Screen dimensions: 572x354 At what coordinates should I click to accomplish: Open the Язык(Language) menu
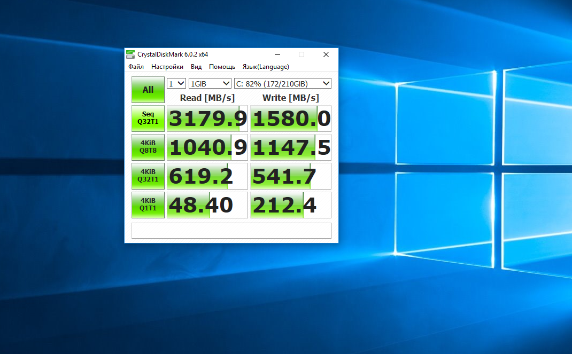[266, 67]
